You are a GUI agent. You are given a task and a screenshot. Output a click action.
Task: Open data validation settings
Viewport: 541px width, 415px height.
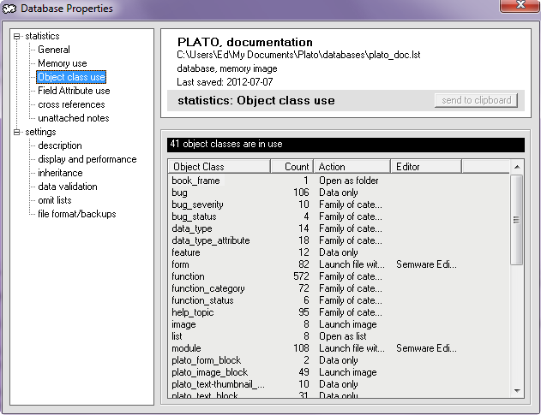click(67, 187)
